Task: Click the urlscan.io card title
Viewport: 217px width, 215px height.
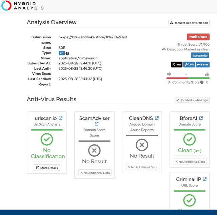Action: 46,118
